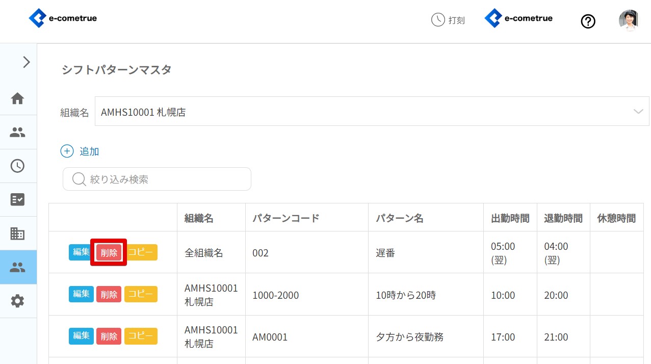Expand the sidebar with the chevron arrow
This screenshot has height=364, width=651.
27,62
